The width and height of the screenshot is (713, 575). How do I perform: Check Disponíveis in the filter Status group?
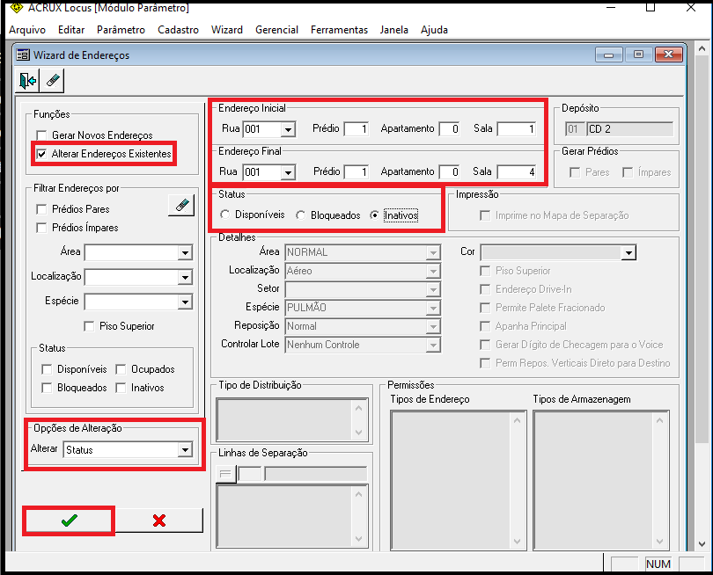coord(47,369)
